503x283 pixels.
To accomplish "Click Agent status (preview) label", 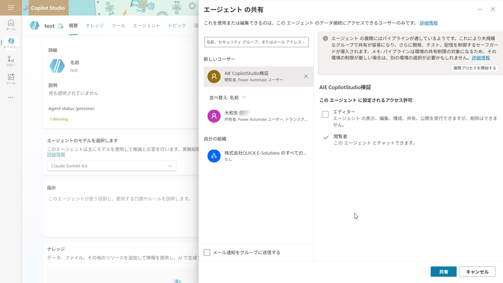I will pyautogui.click(x=71, y=108).
